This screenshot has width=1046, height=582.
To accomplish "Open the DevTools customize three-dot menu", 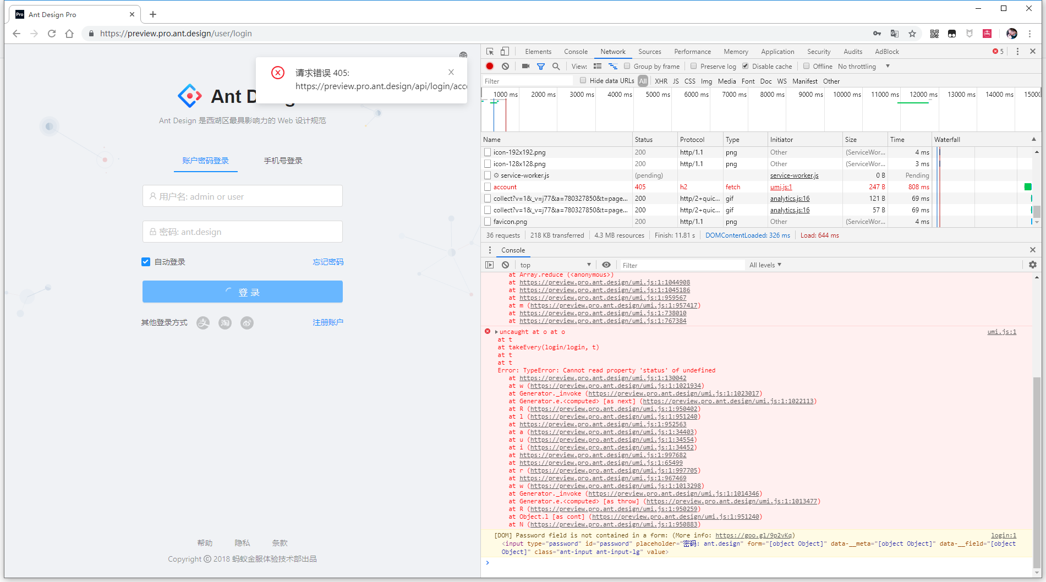I will click(1017, 51).
